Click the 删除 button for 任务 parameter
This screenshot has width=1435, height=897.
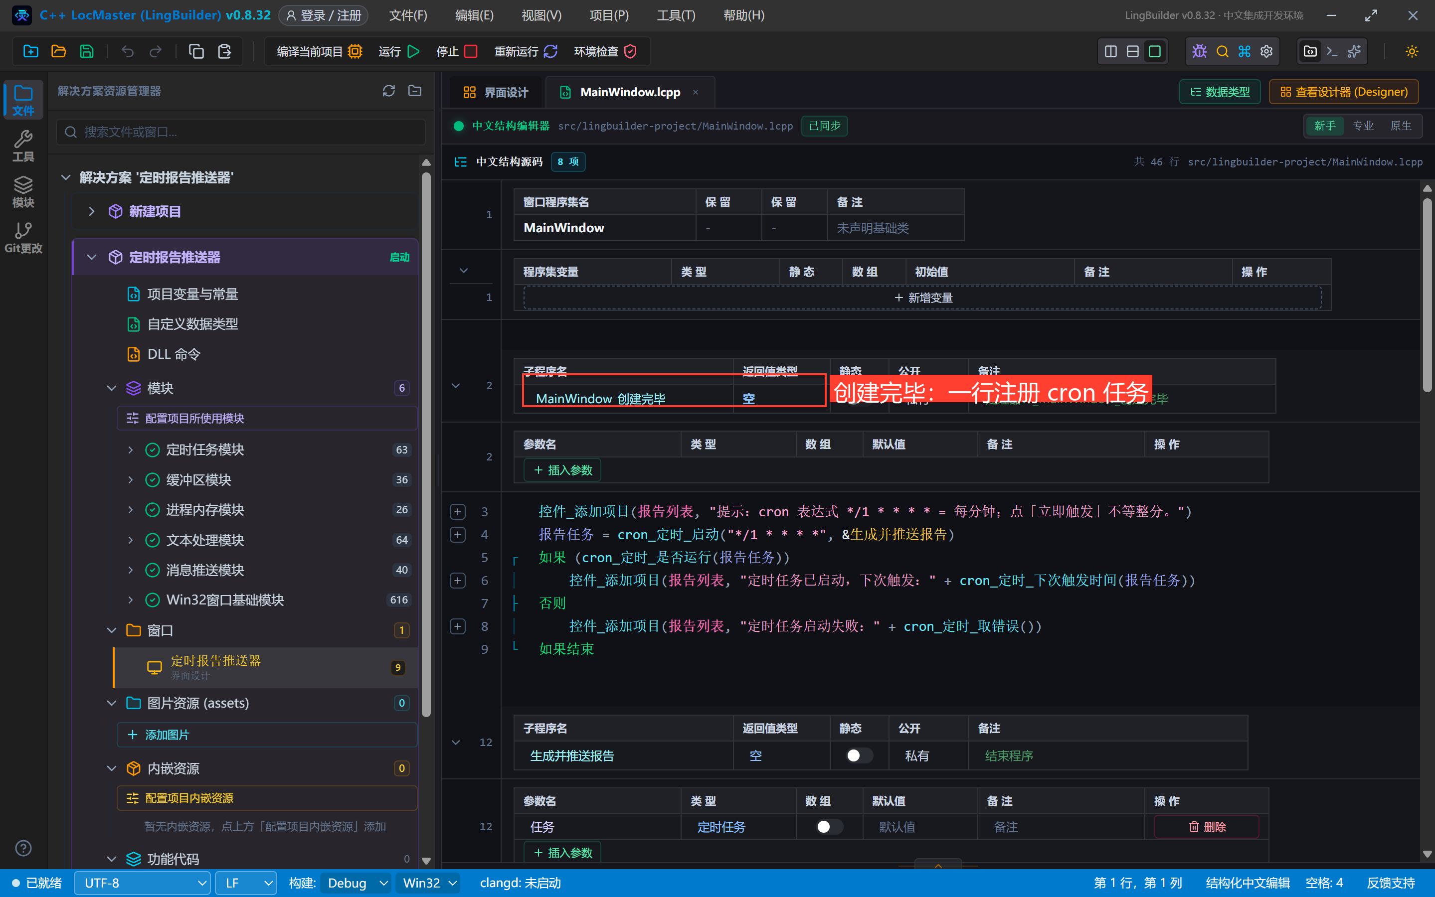pyautogui.click(x=1207, y=826)
